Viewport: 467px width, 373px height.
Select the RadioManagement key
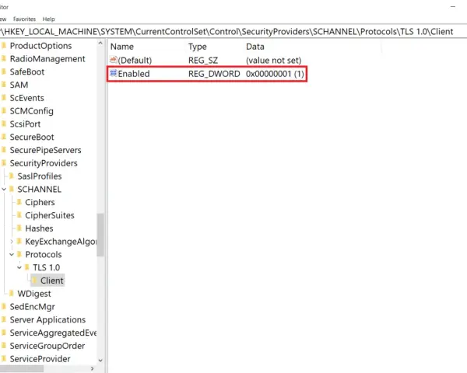47,59
